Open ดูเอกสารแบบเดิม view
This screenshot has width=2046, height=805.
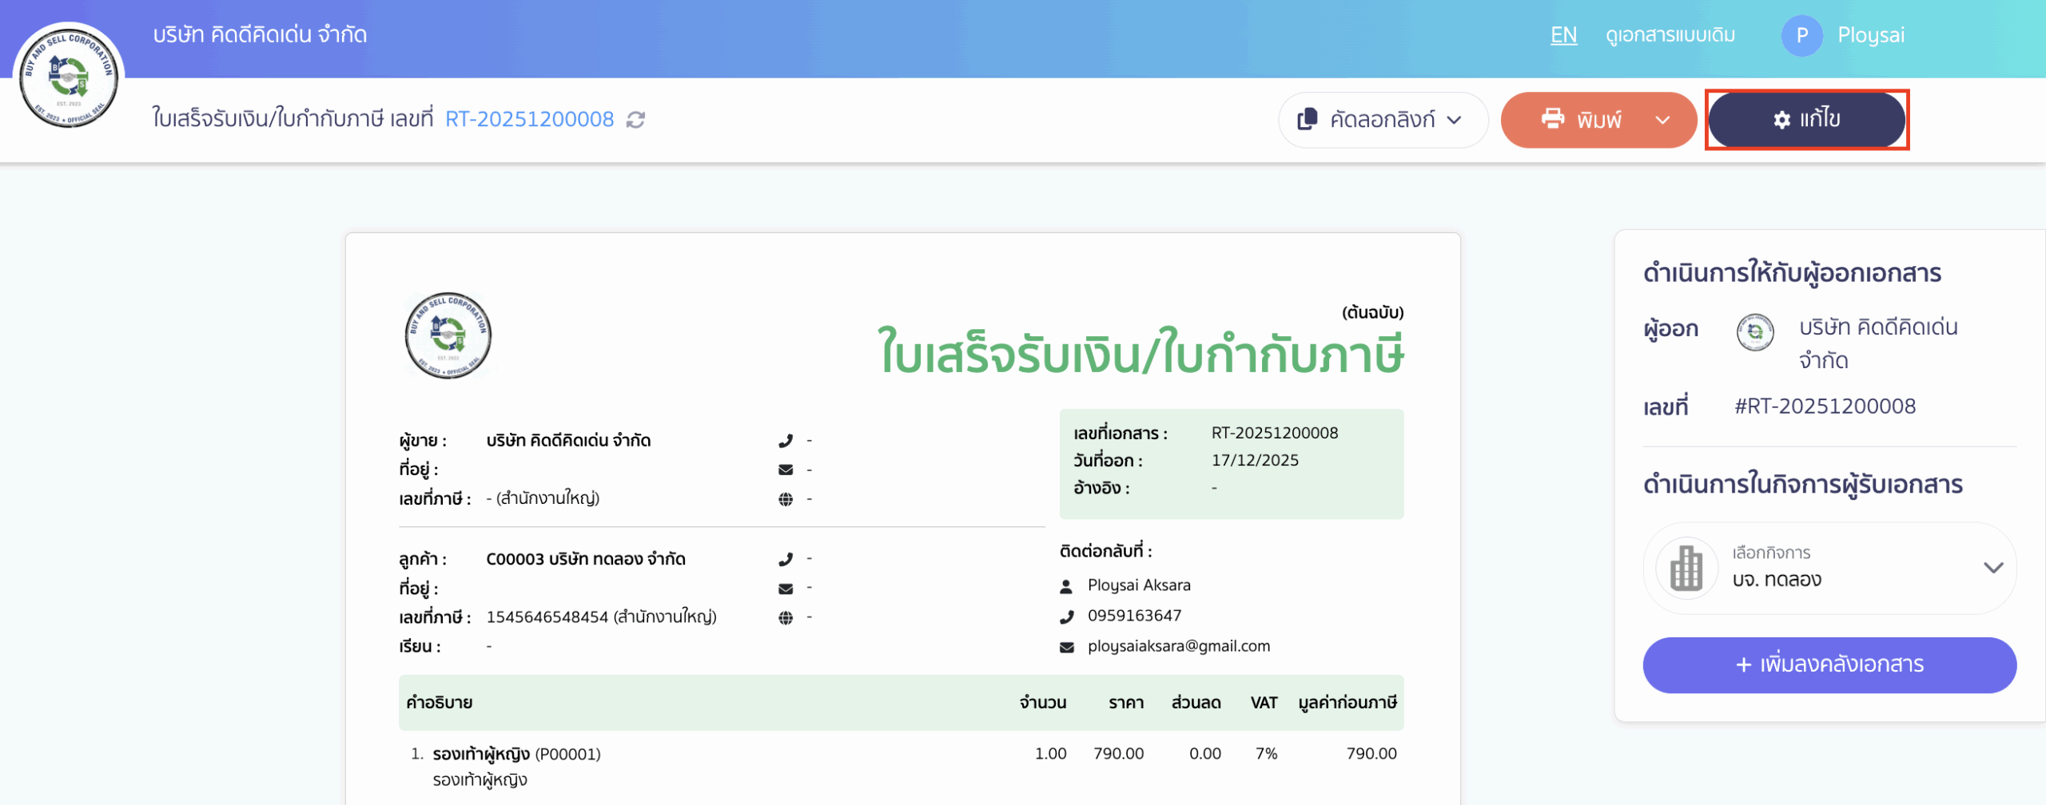(1670, 35)
